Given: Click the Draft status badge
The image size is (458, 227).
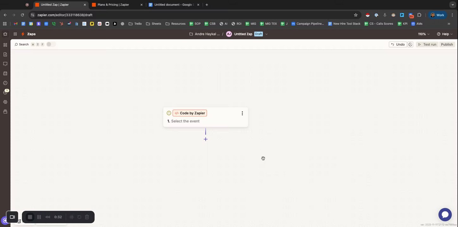Looking at the screenshot, I should [x=259, y=34].
